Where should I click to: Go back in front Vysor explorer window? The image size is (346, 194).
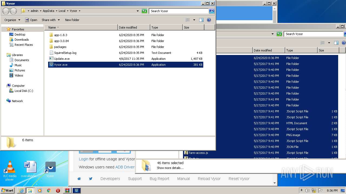tap(6, 11)
